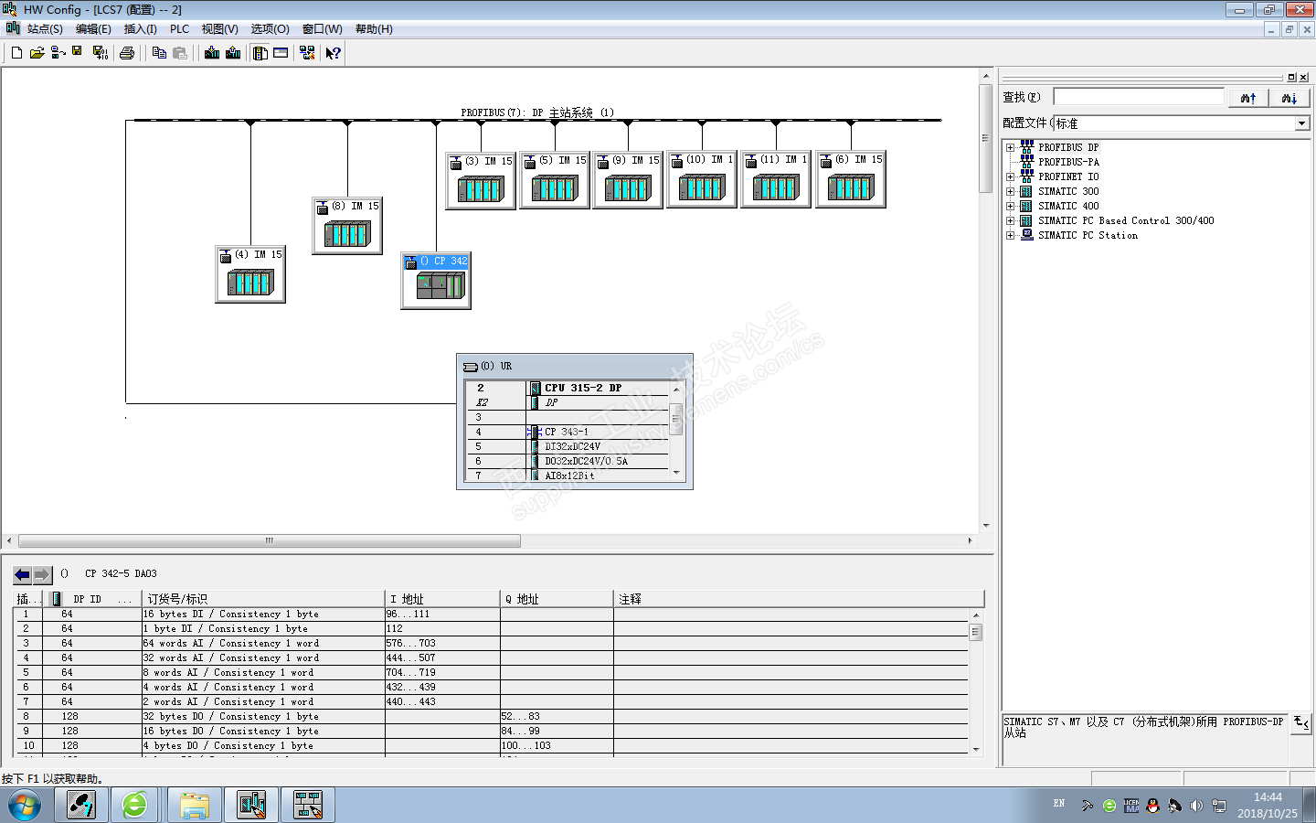1316x823 pixels.
Task: Click the rack table scroll-down arrow
Action: point(676,473)
